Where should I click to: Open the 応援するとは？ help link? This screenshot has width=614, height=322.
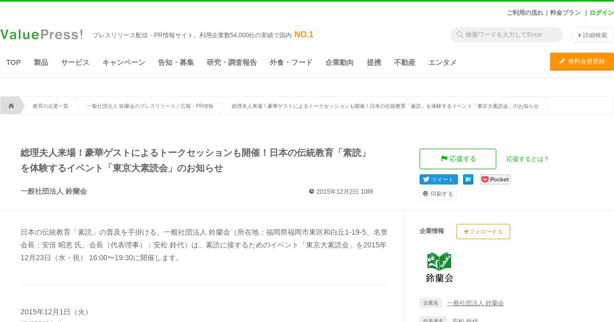(528, 159)
